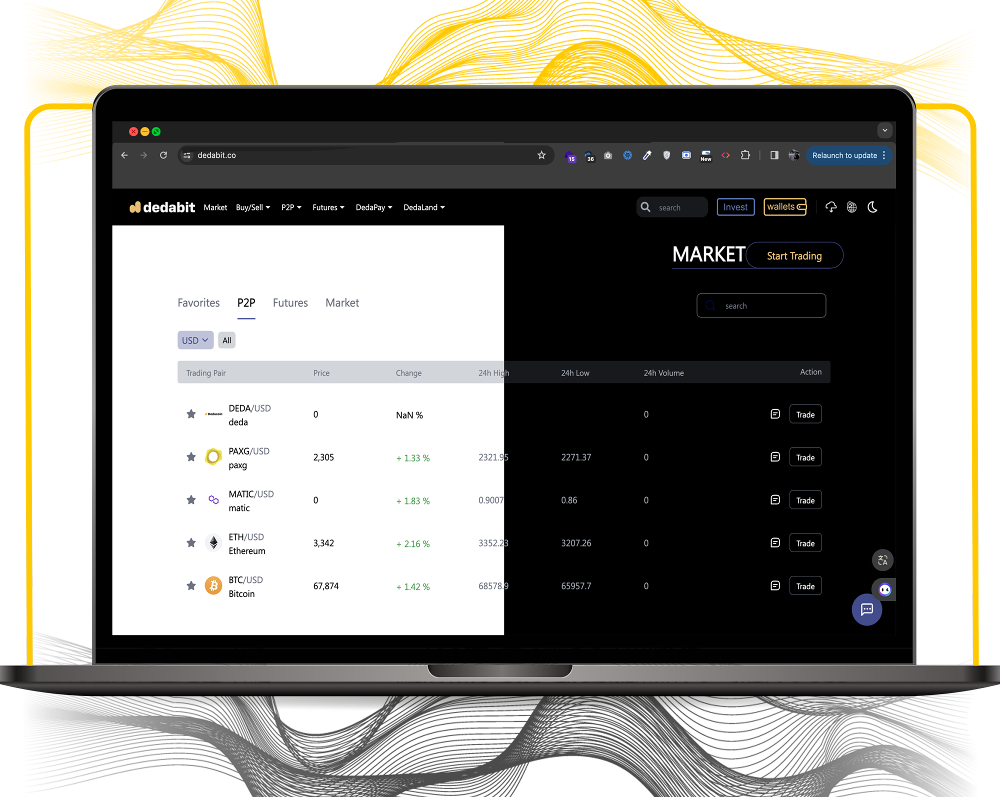Click the search input field in market panel
Screen dimensions: 1000x797
tap(761, 305)
